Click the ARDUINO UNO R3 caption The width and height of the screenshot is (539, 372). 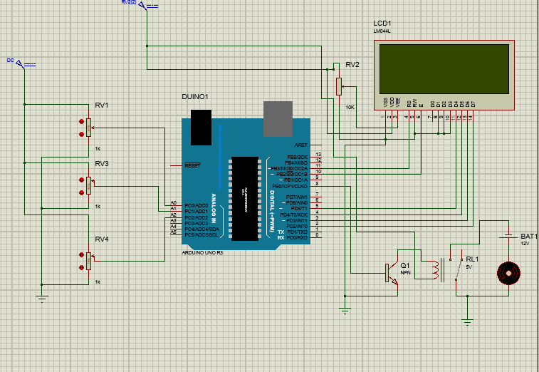tap(202, 252)
